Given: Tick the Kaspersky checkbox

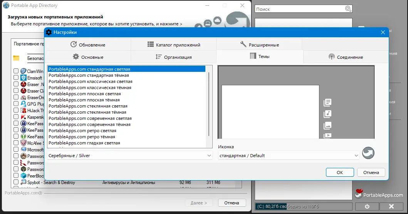Looking at the screenshot, I should (16, 117).
